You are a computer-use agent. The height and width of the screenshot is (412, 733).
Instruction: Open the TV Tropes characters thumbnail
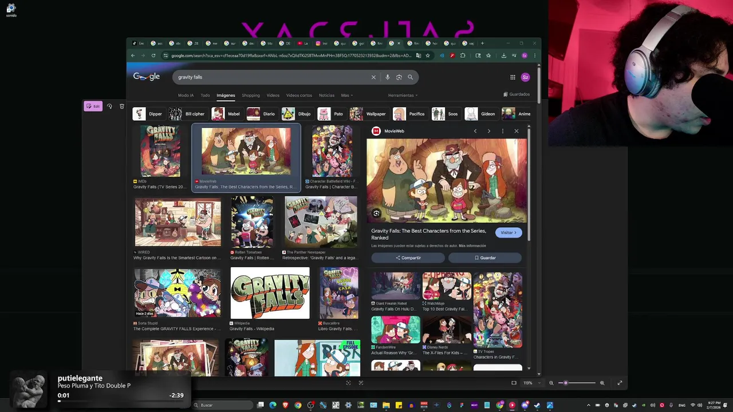498,310
